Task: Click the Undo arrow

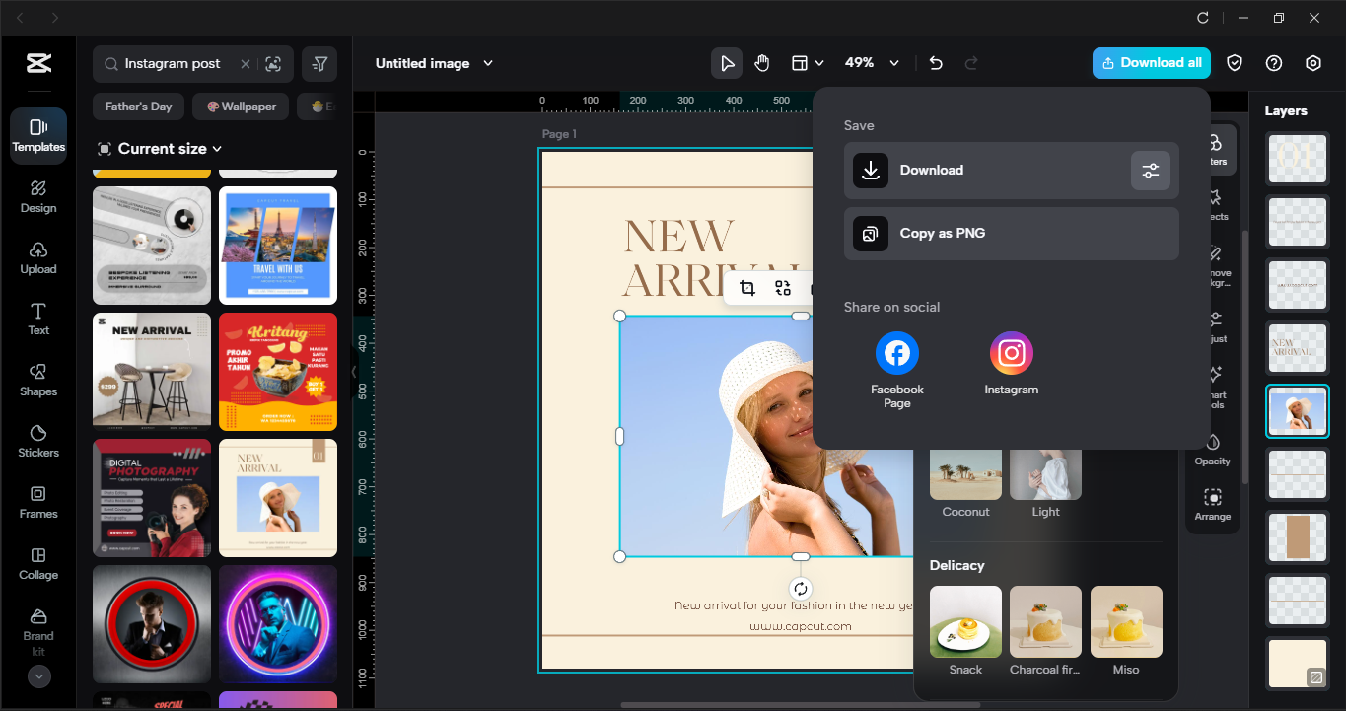Action: (x=935, y=62)
